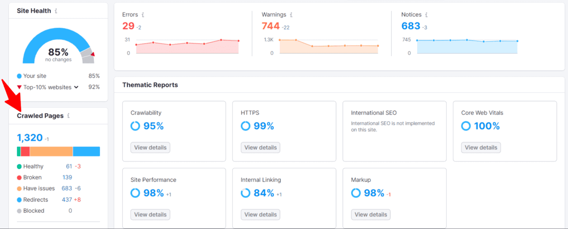568x229 pixels.
Task: Open the 139 Broken pages link
Action: tap(67, 178)
